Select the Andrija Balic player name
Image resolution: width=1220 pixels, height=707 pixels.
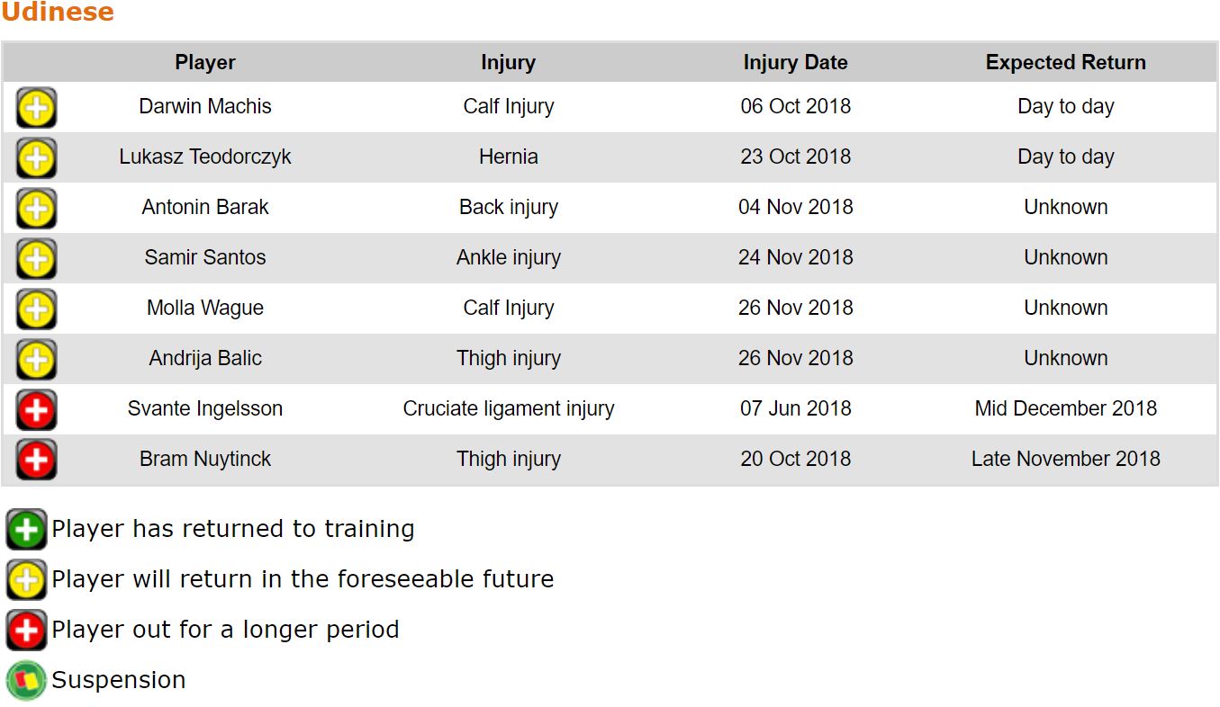[x=205, y=358]
